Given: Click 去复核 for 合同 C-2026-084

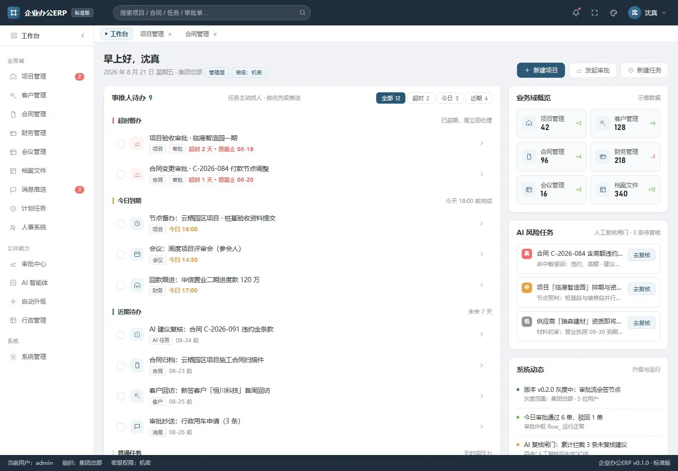Looking at the screenshot, I should pyautogui.click(x=642, y=255).
